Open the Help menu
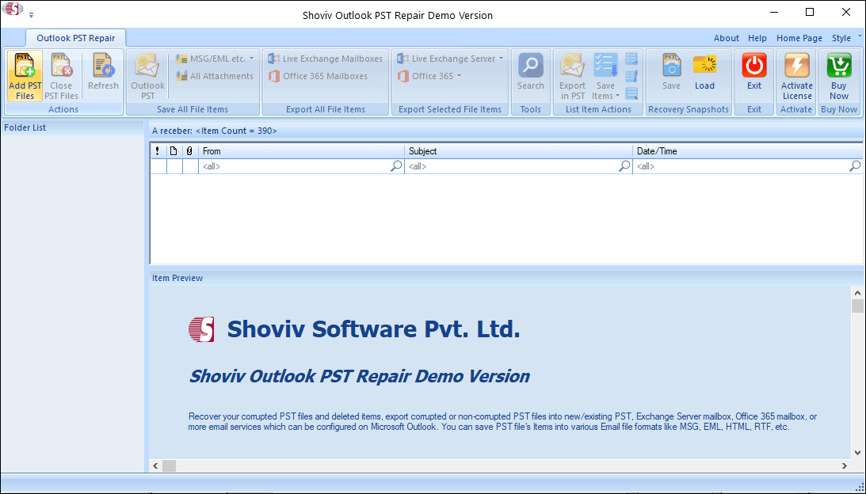 coord(757,38)
